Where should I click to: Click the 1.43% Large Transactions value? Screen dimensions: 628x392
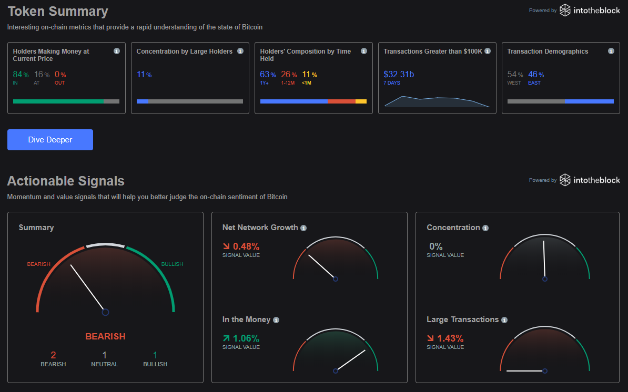[x=450, y=338]
